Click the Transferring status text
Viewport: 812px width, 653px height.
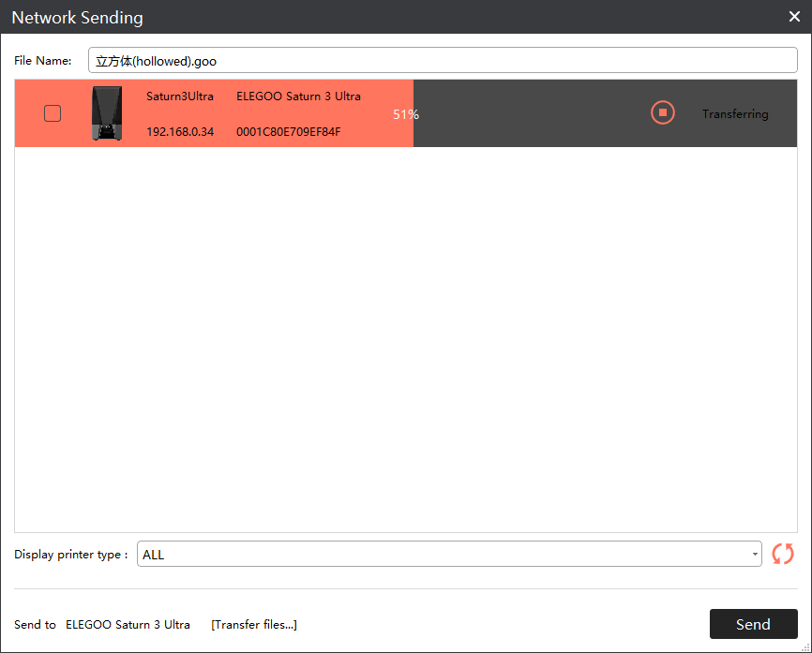tap(735, 114)
